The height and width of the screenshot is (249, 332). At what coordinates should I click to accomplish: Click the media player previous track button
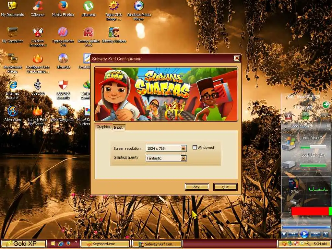pos(293,234)
